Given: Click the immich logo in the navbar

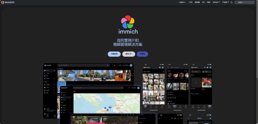Looking at the screenshot, I should 7,2.
